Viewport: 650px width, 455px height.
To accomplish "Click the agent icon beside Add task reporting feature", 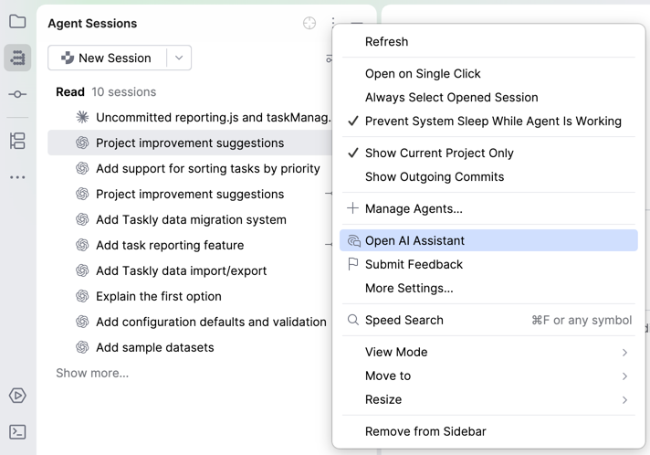I will pos(82,245).
